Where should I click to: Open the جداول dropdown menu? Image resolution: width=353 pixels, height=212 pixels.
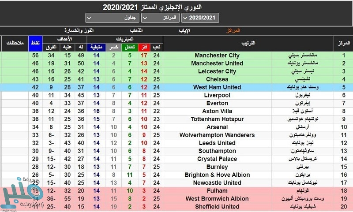[x=112, y=18]
